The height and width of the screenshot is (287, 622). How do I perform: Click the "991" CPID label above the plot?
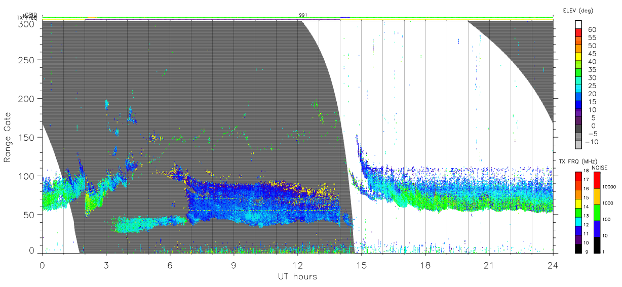pos(303,15)
